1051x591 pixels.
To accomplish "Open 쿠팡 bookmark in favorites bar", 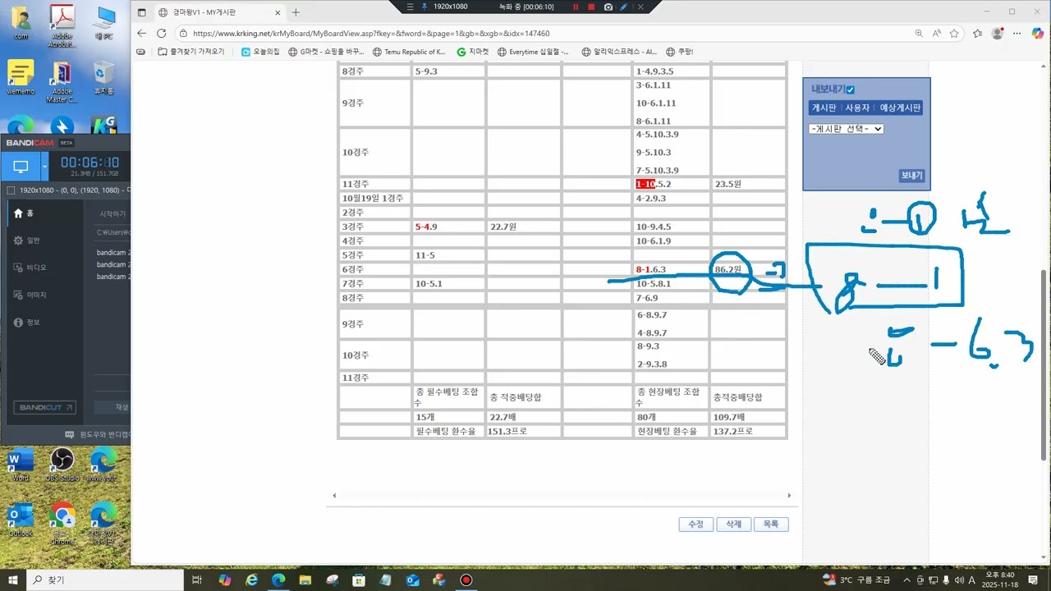I will (679, 52).
